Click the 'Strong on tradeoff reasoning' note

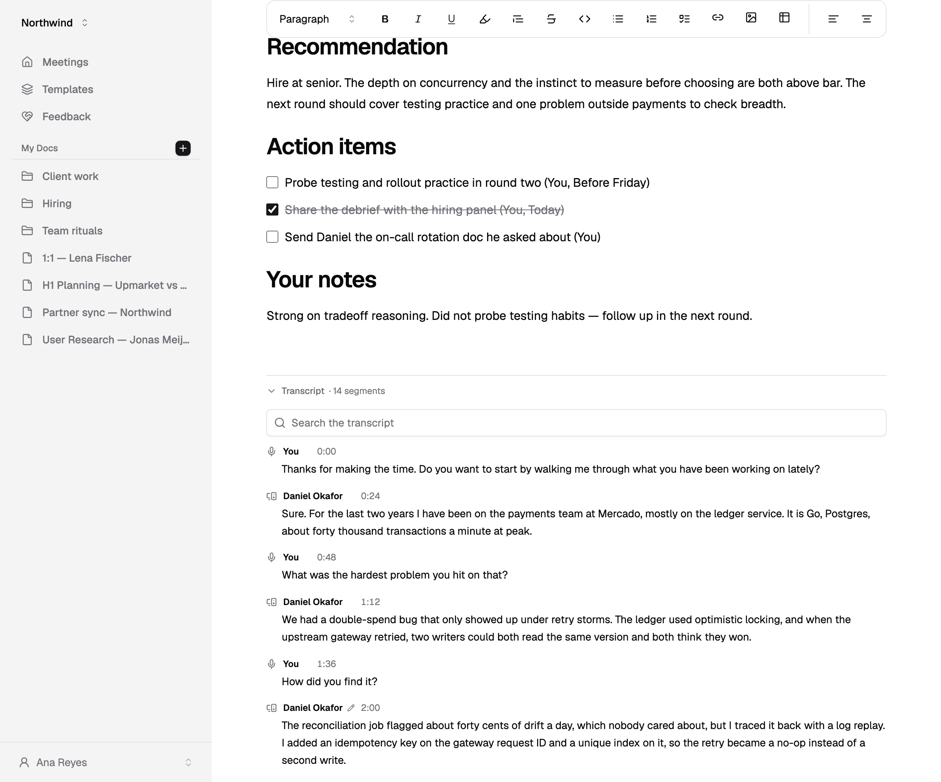tap(509, 316)
